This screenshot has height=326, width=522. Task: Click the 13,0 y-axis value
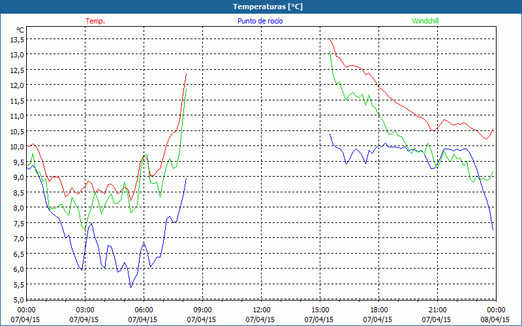[18, 55]
